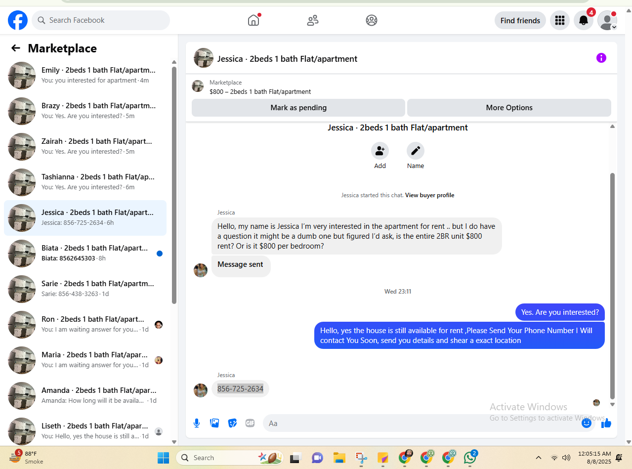
Task: Open Sticky Notes from taskbar
Action: click(383, 458)
